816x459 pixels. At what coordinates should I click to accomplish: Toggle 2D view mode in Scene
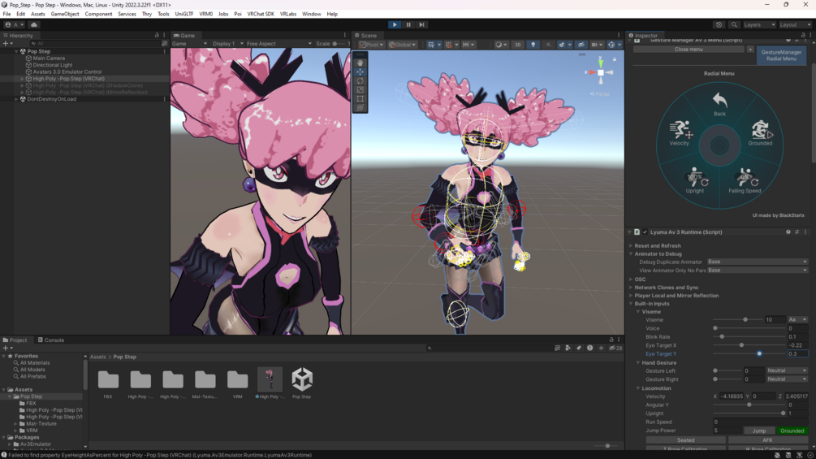[518, 45]
